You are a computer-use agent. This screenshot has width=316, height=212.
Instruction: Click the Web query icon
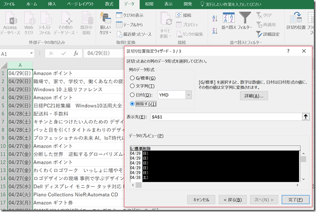click(29, 23)
